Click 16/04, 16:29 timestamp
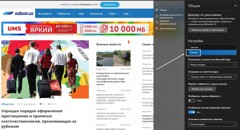240x130 pixels. pyautogui.click(x=125, y=109)
